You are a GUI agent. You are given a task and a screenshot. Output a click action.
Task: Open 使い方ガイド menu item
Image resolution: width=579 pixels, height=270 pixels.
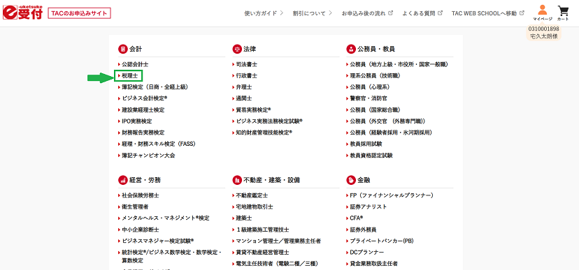point(264,13)
